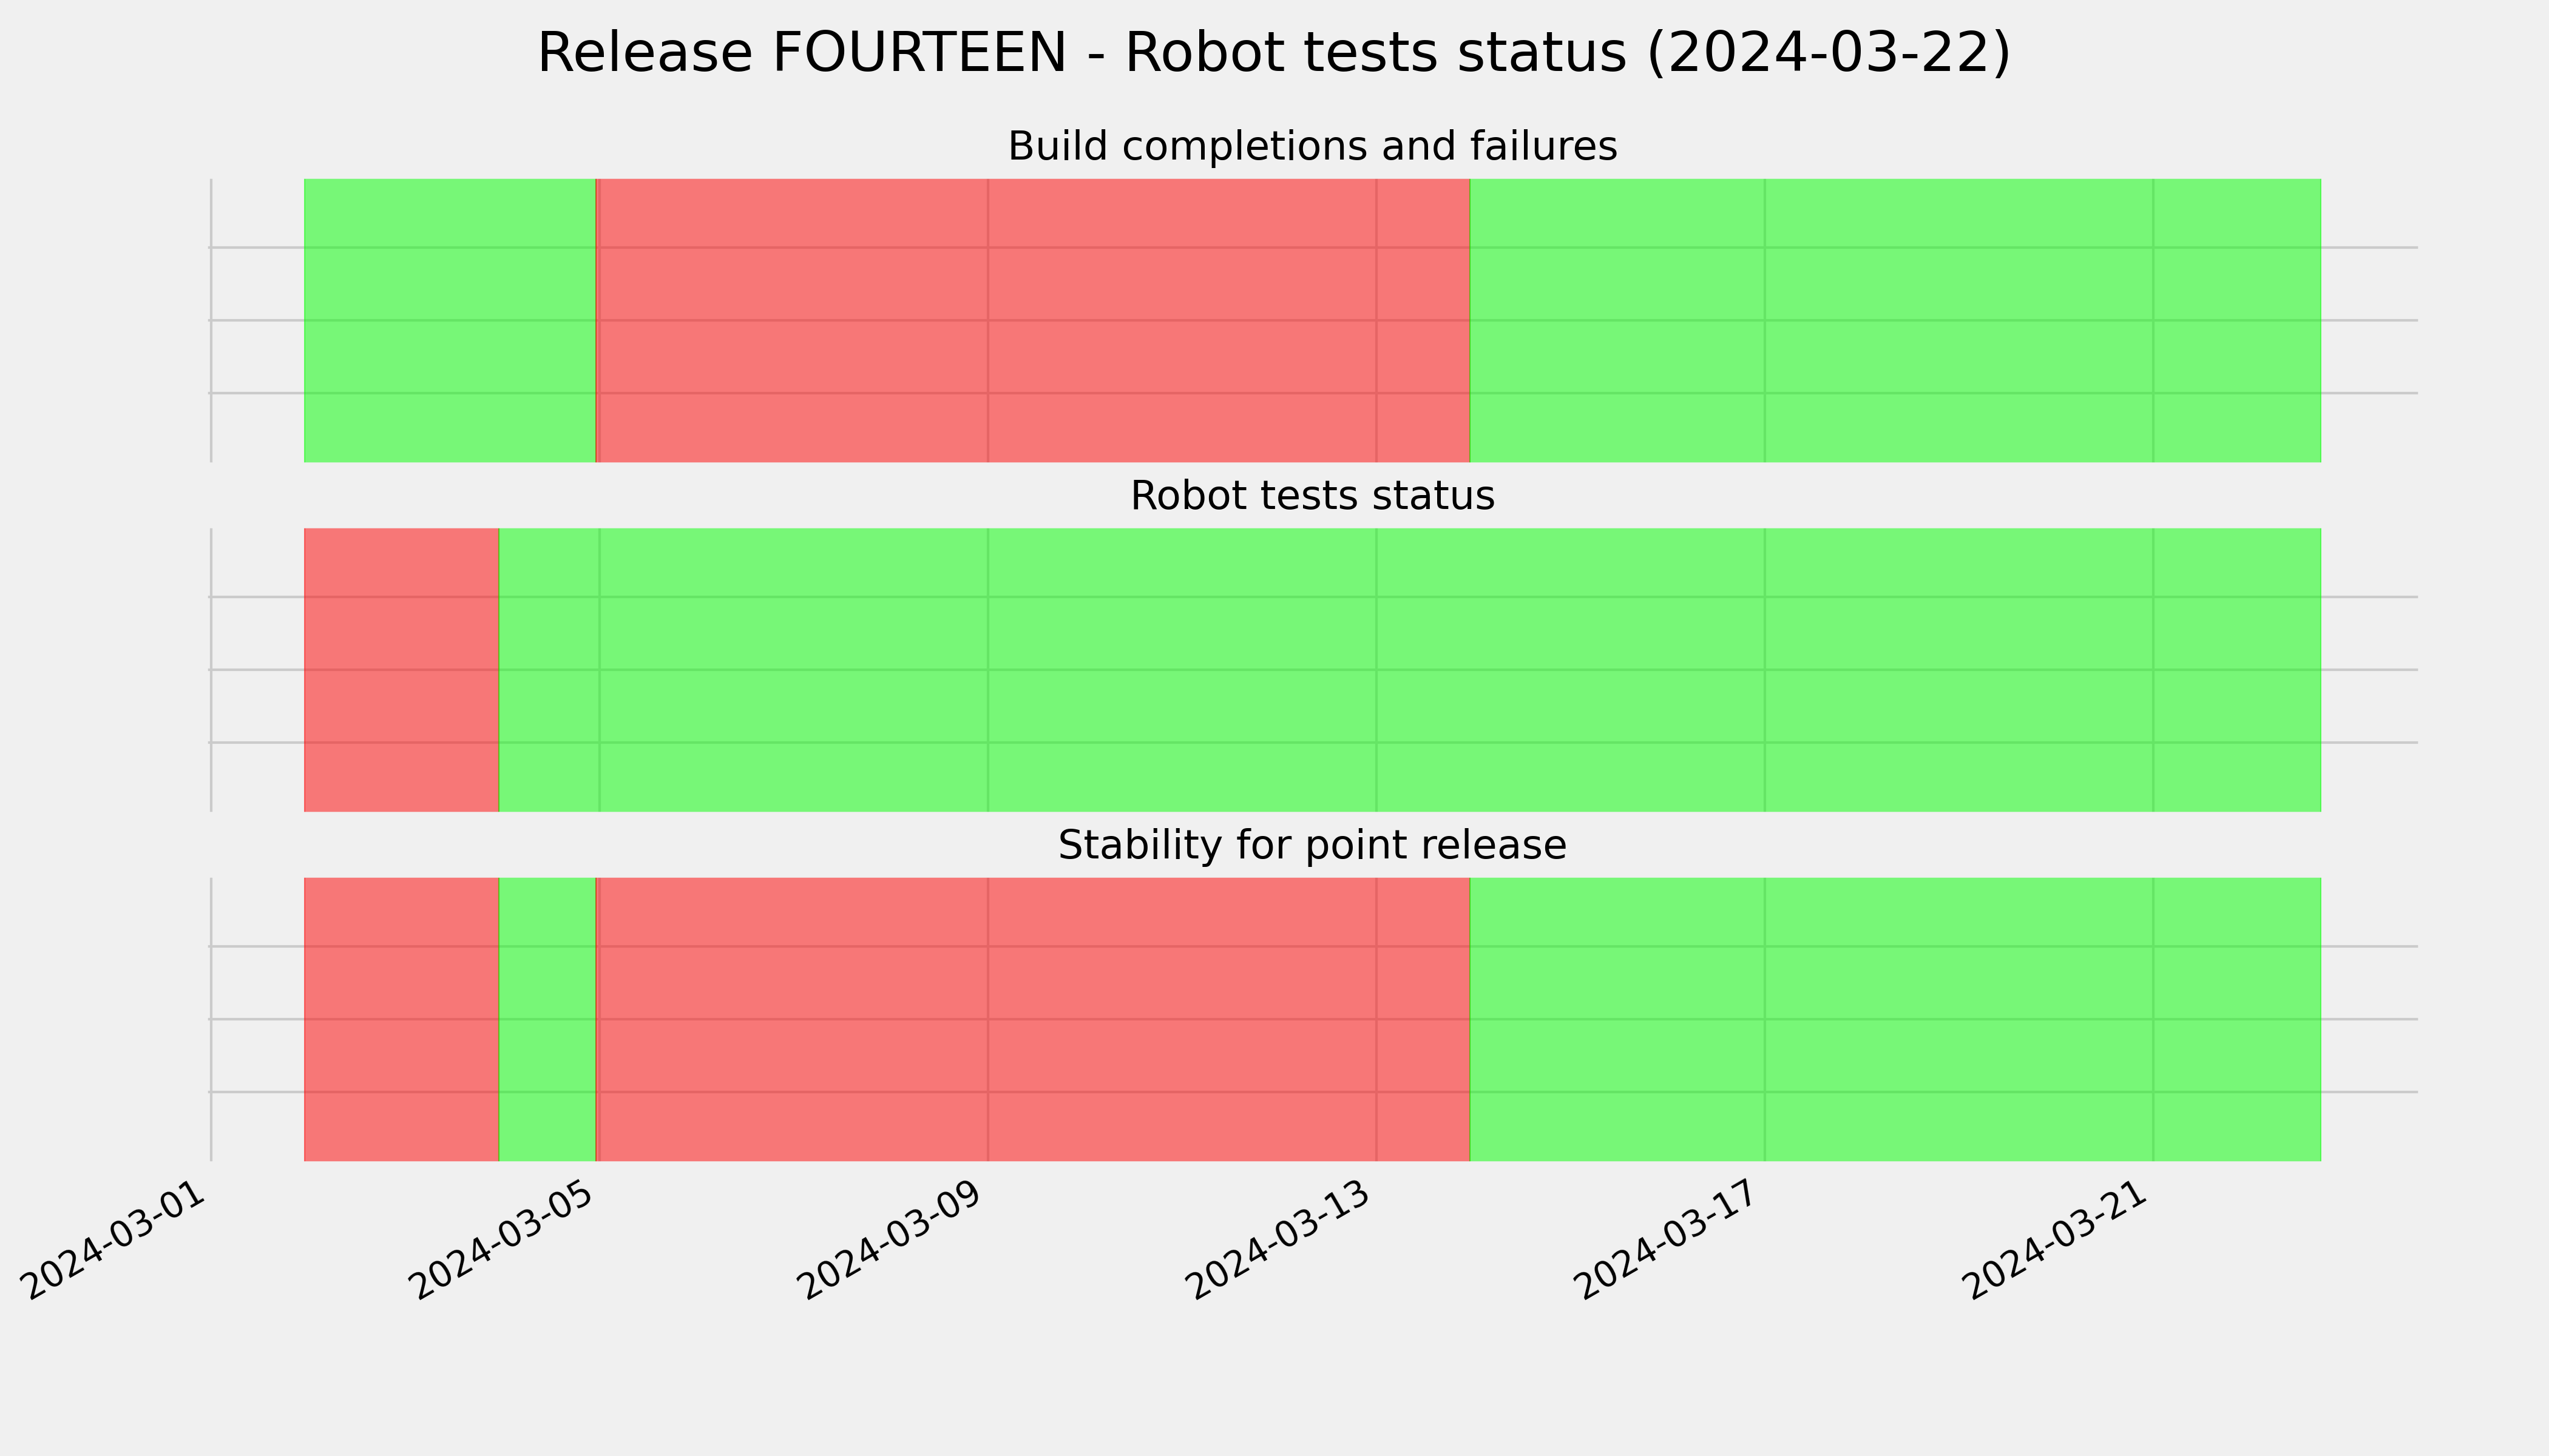Image resolution: width=2549 pixels, height=1456 pixels.
Task: Select the Build completions and failures heading
Action: click(x=1312, y=147)
